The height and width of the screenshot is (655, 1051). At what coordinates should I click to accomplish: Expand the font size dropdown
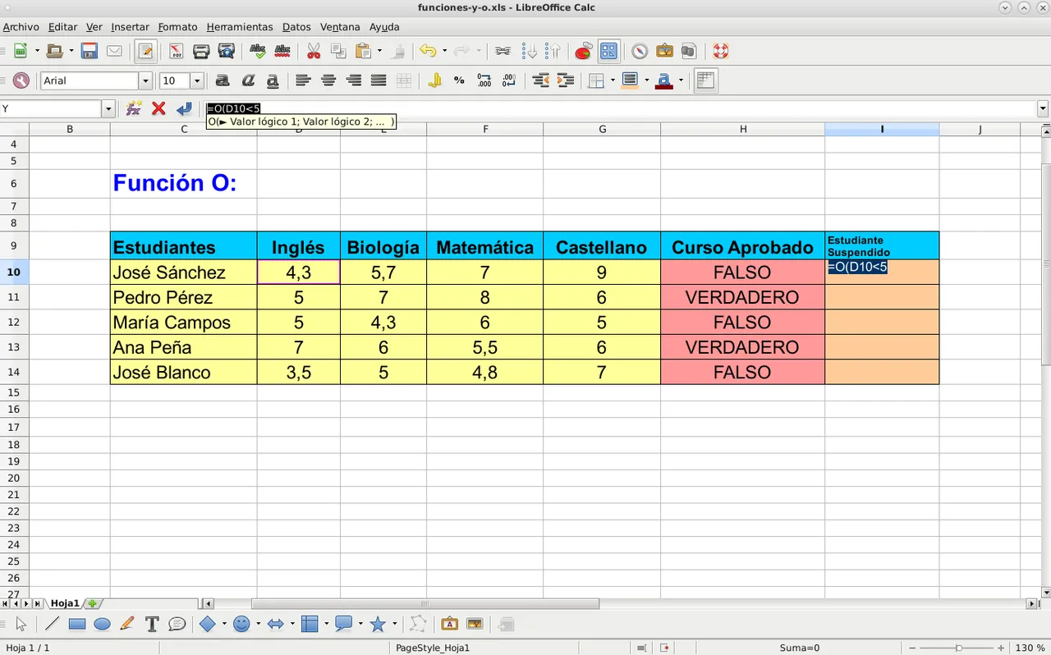click(x=197, y=80)
